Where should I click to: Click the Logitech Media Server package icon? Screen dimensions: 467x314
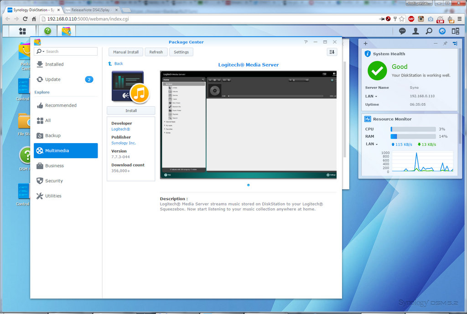(130, 87)
